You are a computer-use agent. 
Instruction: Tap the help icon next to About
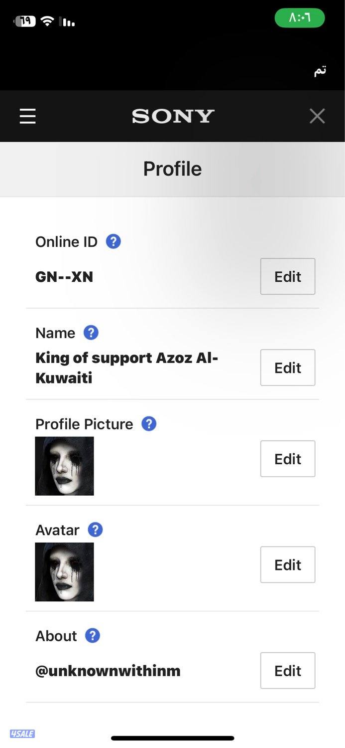click(93, 636)
